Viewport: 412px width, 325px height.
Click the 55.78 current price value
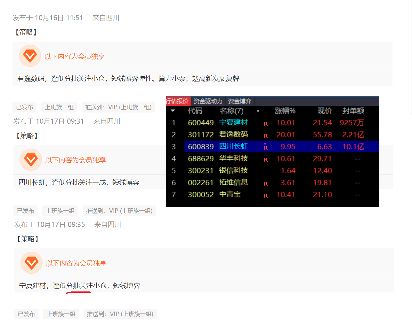322,135
